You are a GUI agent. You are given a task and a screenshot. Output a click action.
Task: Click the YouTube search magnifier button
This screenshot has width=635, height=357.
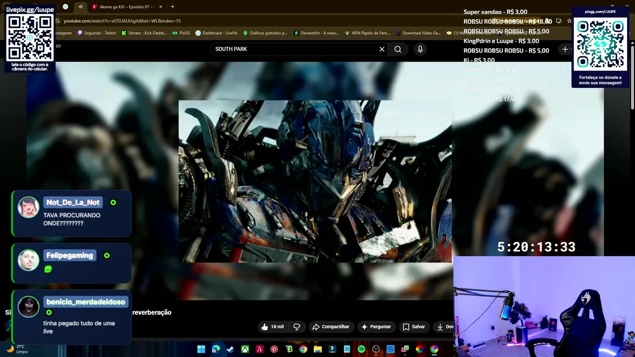pos(398,49)
